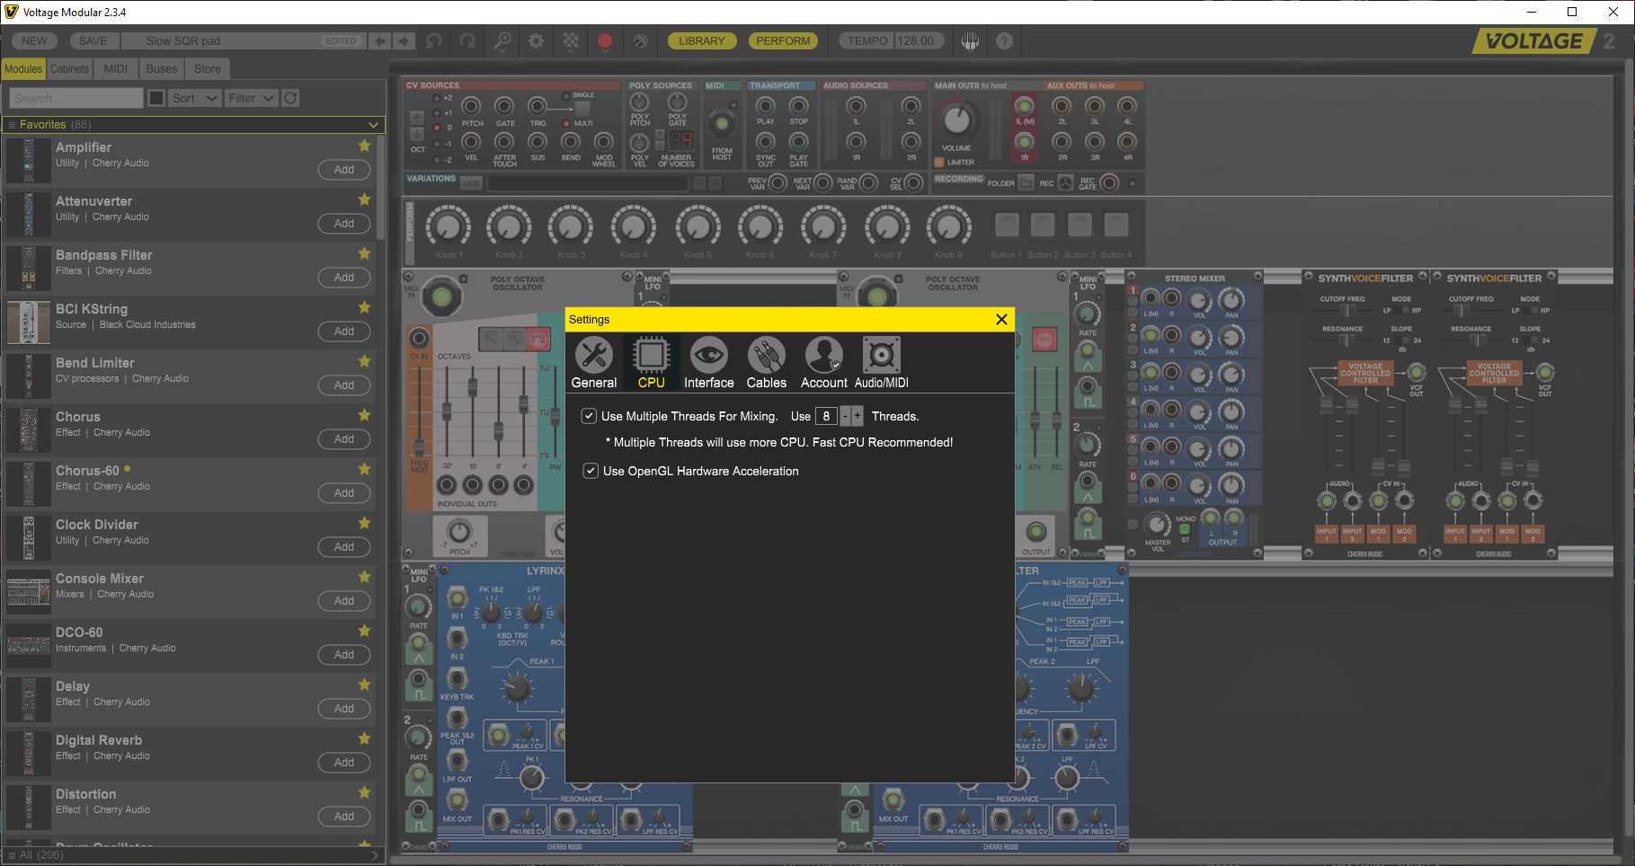Collapse the Favorites (88) section
The width and height of the screenshot is (1635, 866).
coord(194,125)
